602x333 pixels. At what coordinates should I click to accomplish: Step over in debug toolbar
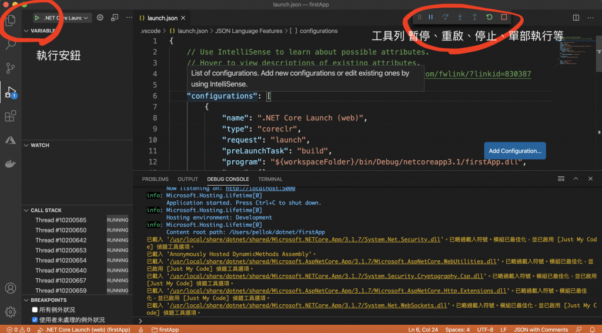pyautogui.click(x=446, y=17)
